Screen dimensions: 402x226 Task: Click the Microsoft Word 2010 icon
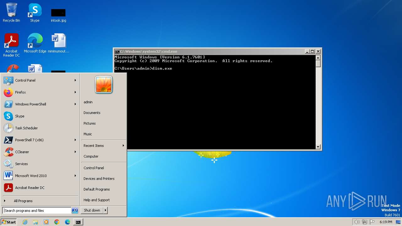coord(8,176)
